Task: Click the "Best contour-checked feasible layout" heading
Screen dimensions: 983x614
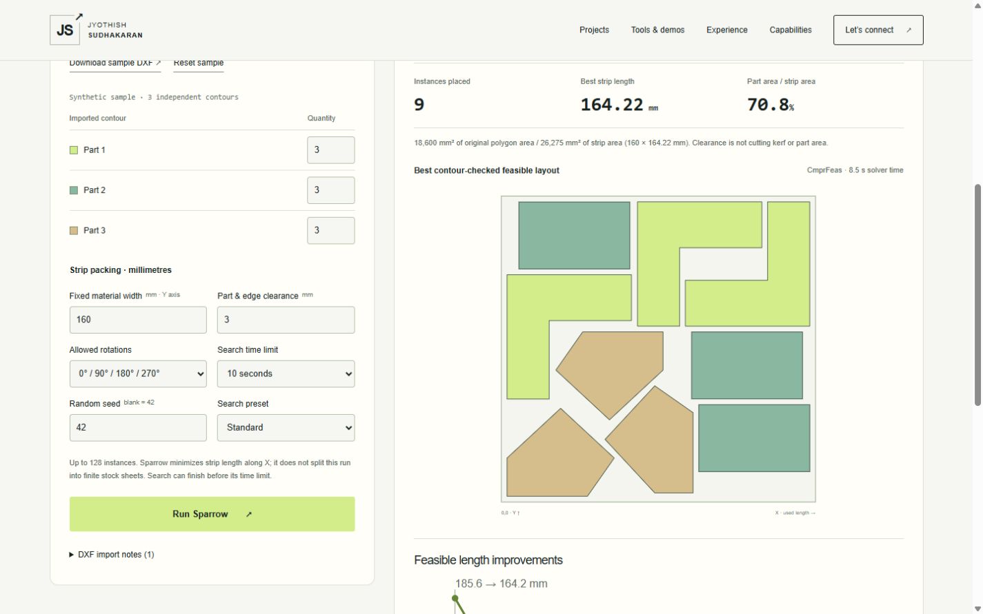Action: click(486, 171)
